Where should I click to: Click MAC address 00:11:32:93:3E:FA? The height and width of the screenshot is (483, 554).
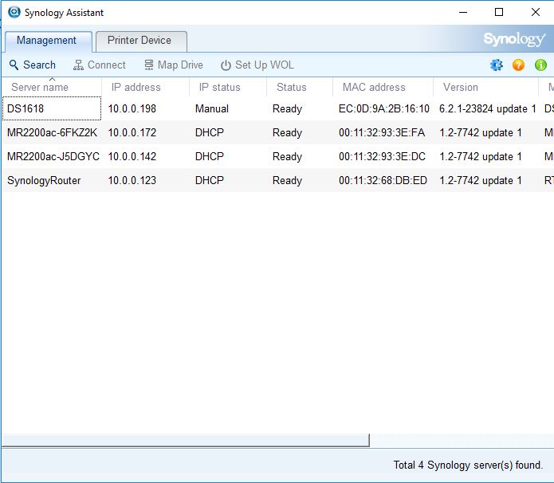point(382,133)
